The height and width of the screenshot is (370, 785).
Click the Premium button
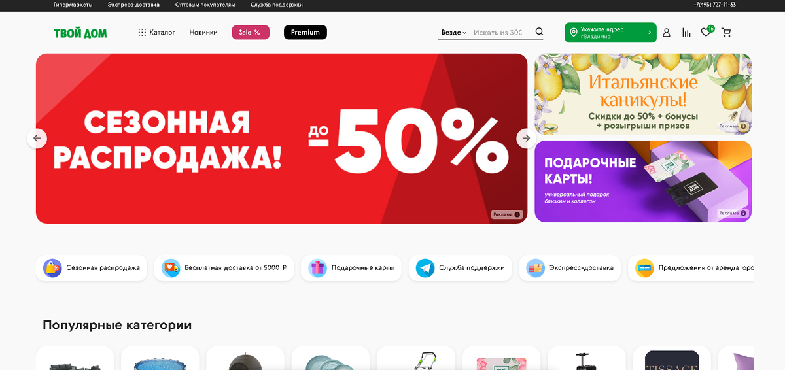click(x=305, y=32)
